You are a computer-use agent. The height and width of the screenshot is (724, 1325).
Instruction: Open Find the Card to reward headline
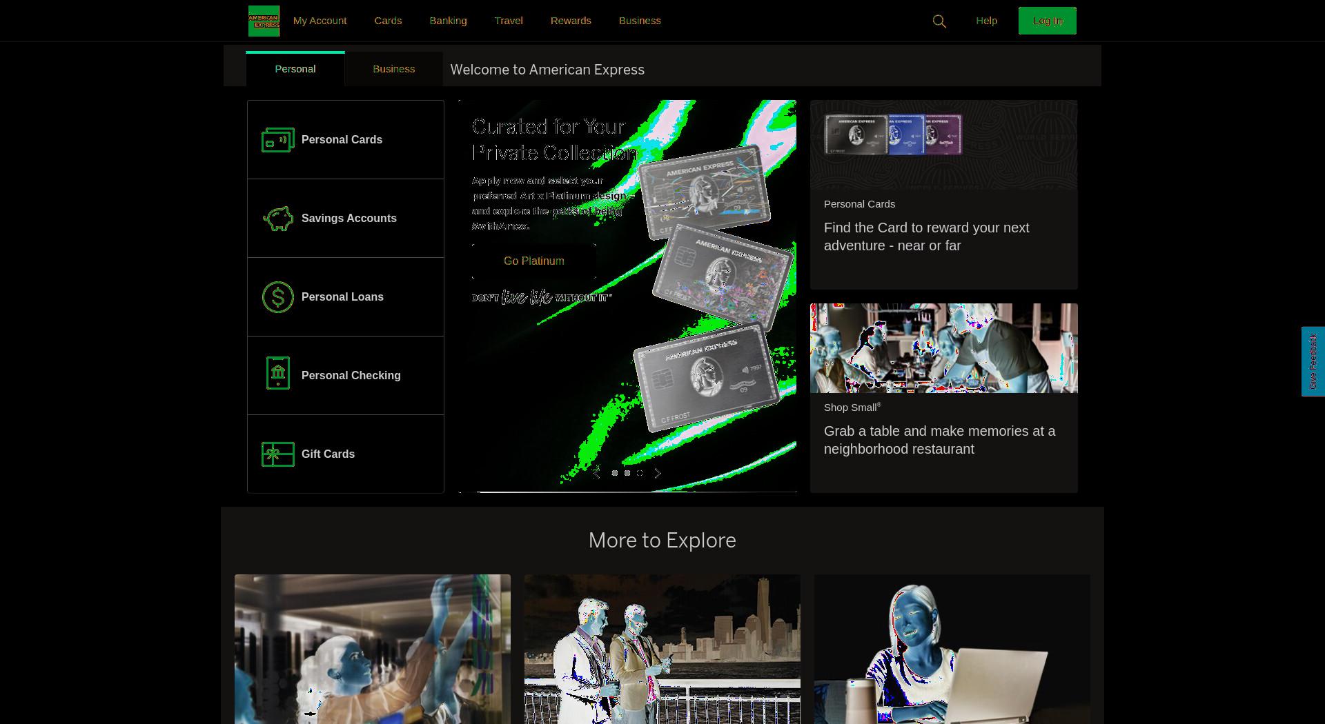pos(926,237)
